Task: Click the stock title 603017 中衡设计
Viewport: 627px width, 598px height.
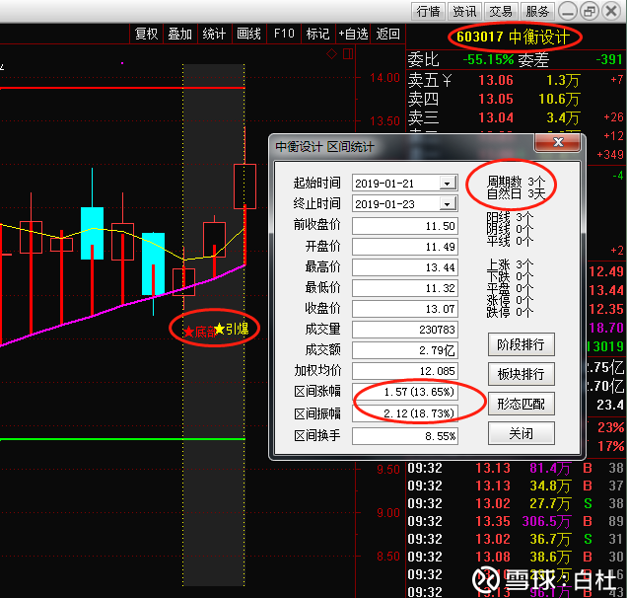Action: coord(514,37)
